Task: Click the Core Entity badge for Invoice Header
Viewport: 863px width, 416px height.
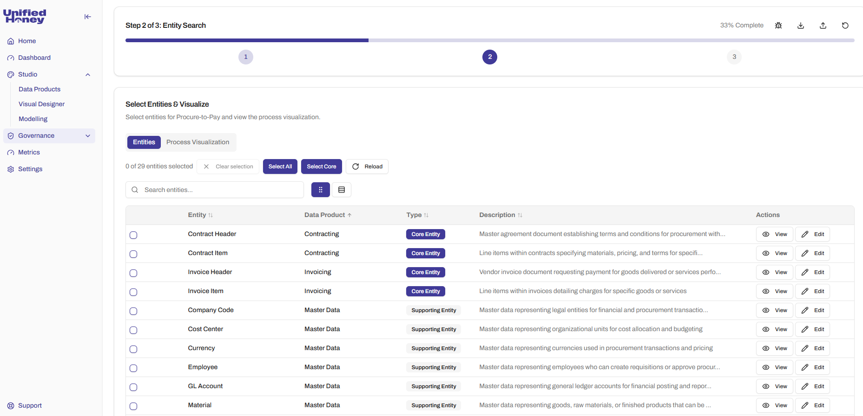Action: [x=426, y=272]
